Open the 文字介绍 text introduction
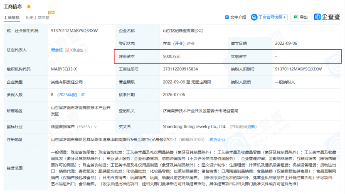345x194 pixels. click(235, 17)
